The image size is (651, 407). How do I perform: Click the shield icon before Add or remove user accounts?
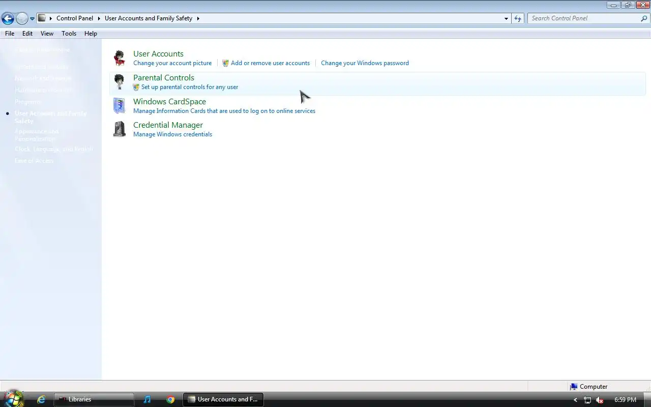point(225,63)
